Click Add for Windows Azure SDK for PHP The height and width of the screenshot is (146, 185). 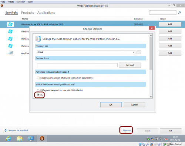(x=170, y=24)
